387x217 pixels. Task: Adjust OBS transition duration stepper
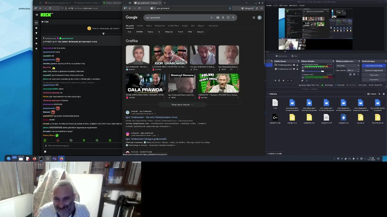point(358,70)
